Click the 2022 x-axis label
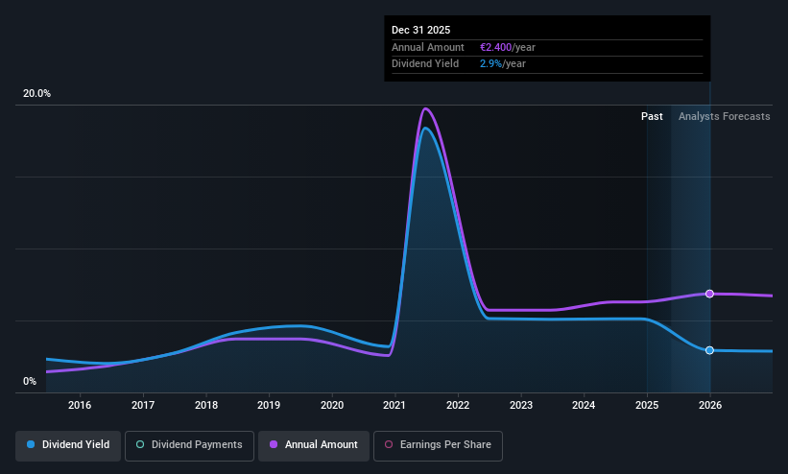This screenshot has width=788, height=474. click(458, 405)
